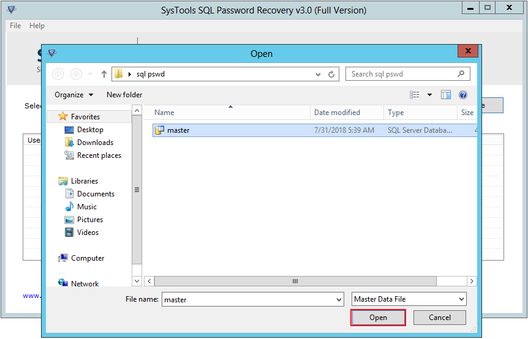
Task: Click the SQL Server Databa... type cell
Action: pos(420,130)
